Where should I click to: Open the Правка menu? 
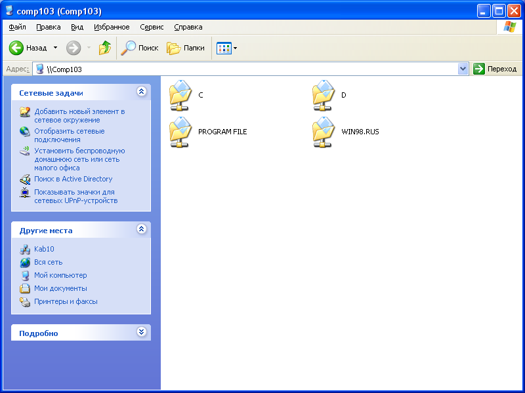tap(48, 27)
